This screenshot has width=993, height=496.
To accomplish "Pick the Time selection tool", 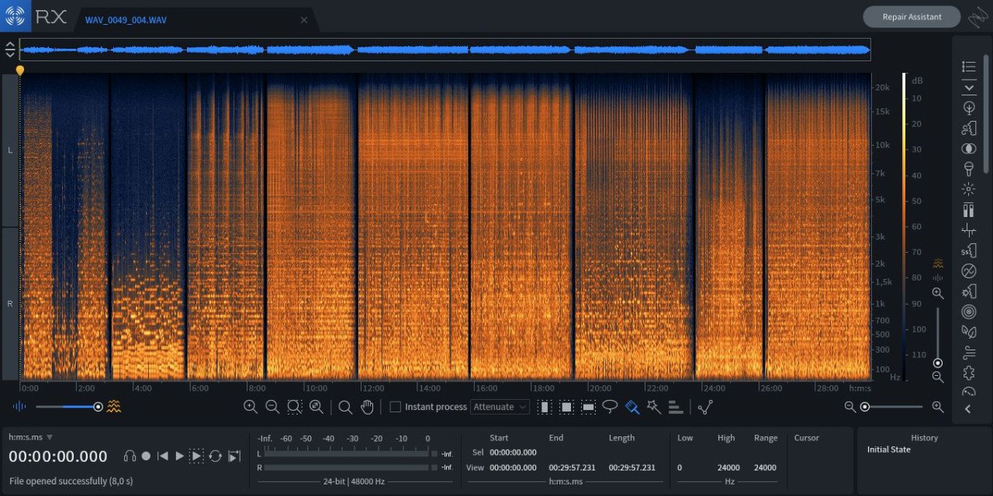I will click(545, 407).
